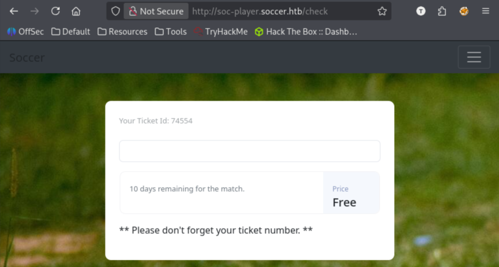Bookmark this page with the star
The height and width of the screenshot is (267, 499).
(382, 11)
